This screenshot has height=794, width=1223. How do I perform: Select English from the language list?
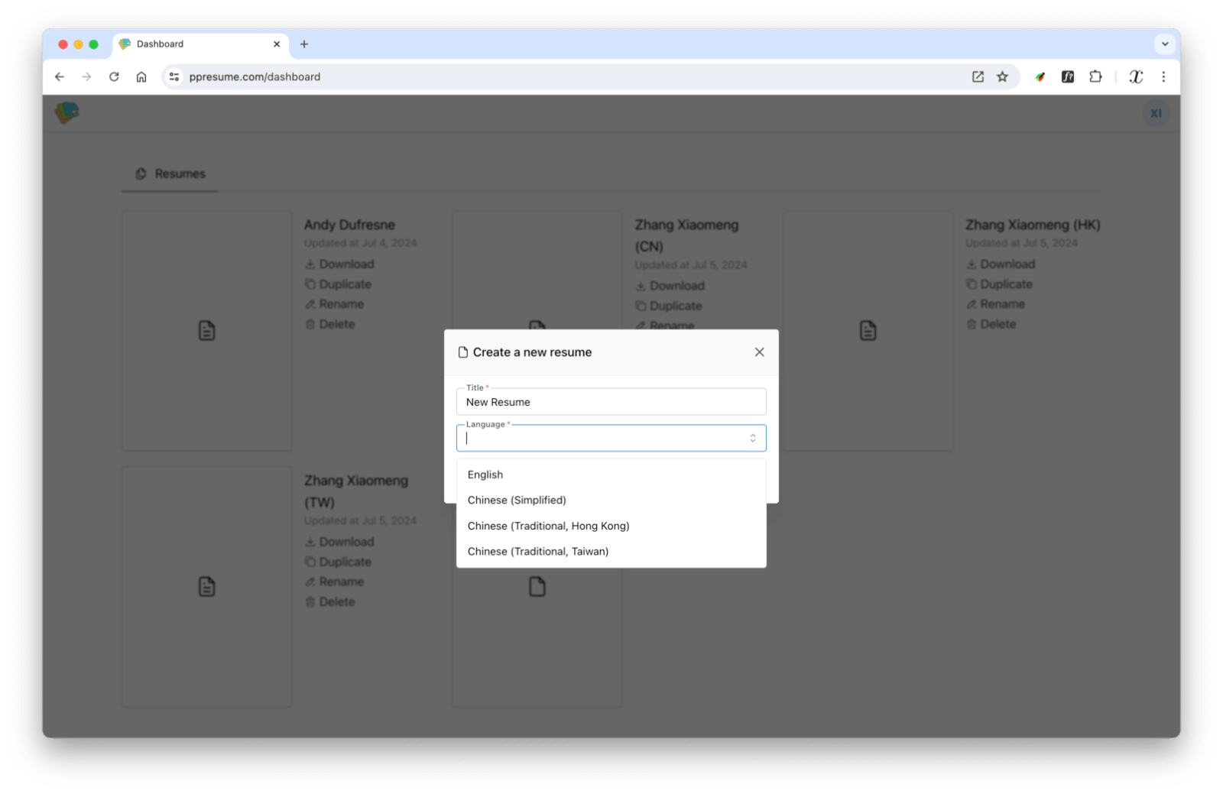tap(485, 475)
